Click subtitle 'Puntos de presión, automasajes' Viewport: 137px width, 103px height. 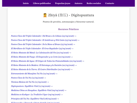[x=68, y=22]
